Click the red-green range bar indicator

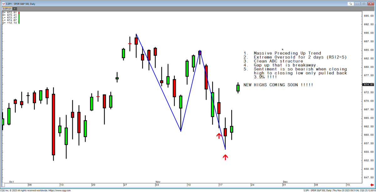point(19,18)
